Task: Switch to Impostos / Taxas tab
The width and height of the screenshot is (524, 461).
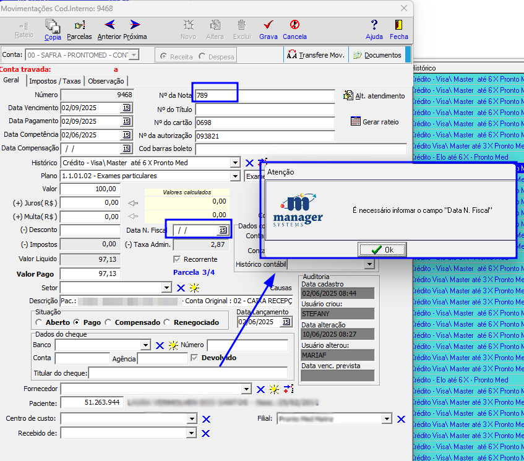Action: click(x=55, y=81)
